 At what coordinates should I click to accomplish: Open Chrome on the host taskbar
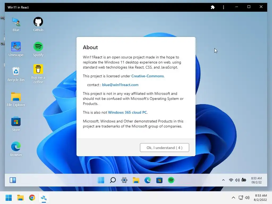[x=32, y=198]
